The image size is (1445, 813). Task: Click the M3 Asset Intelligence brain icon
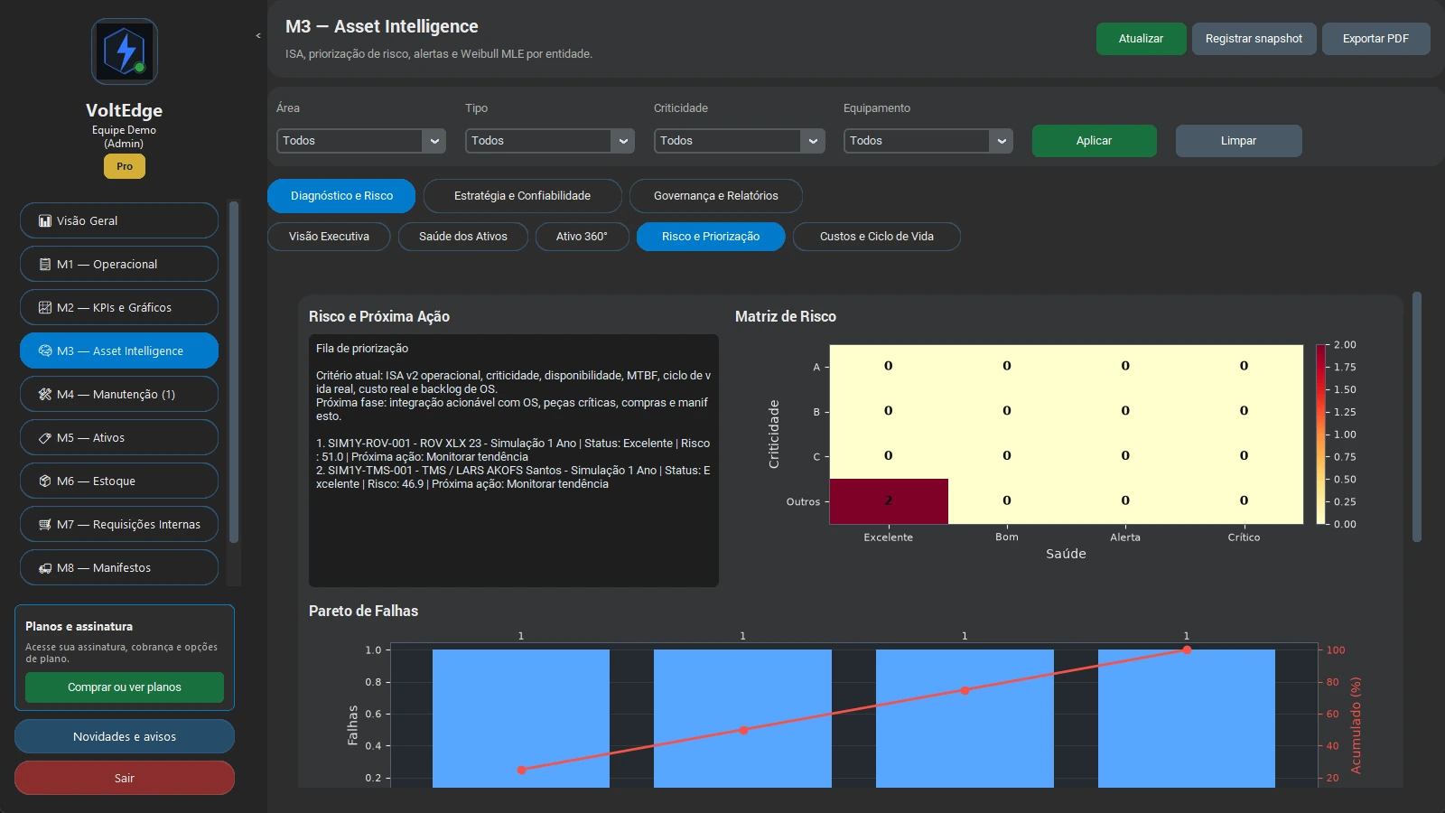pos(45,350)
